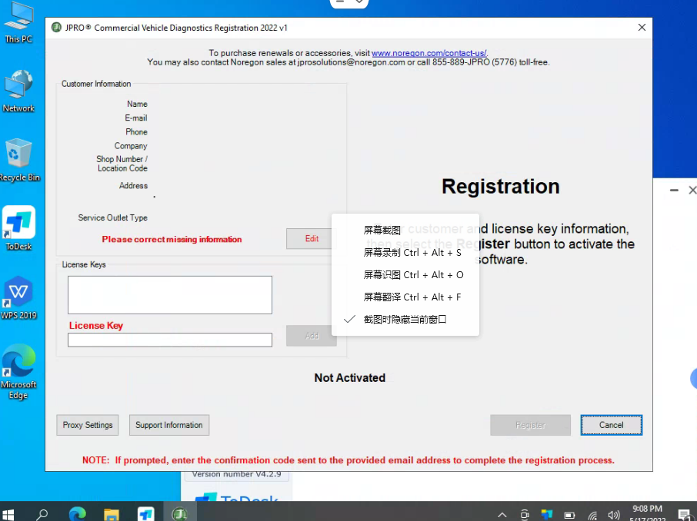697x521 pixels.
Task: Launch WPS 2019 desktop shortcut
Action: point(18,297)
